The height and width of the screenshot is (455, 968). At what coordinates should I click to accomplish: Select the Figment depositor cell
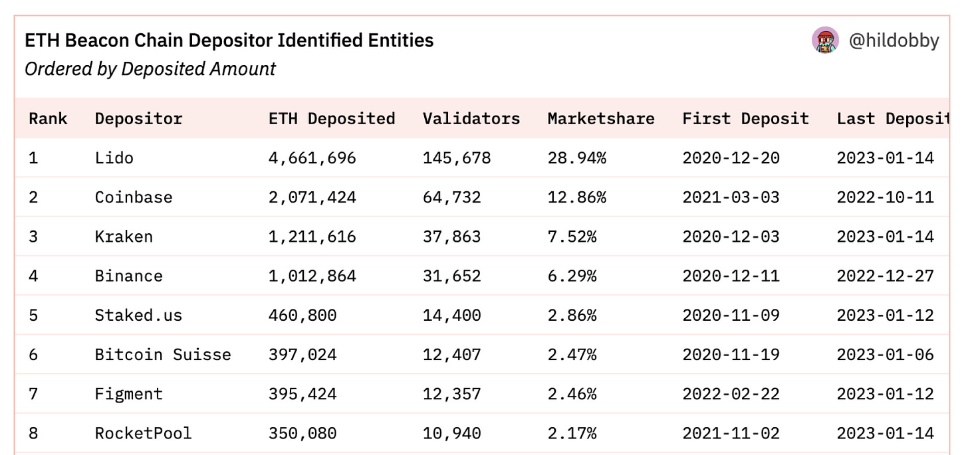(x=129, y=394)
